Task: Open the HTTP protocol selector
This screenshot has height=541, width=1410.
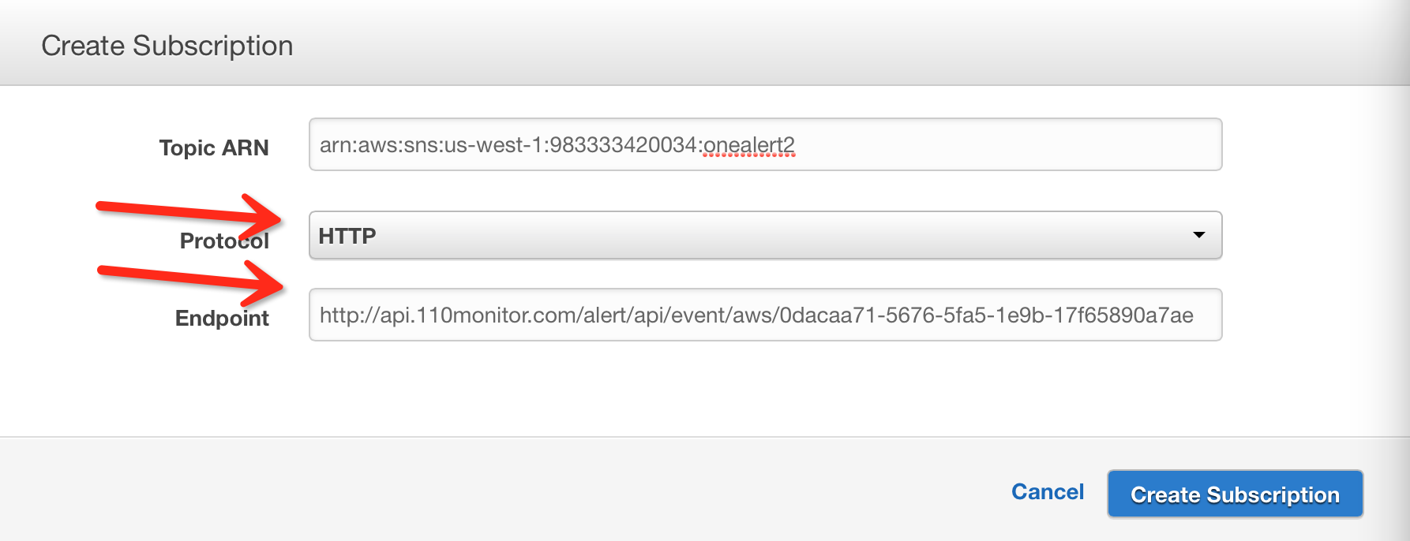Action: [x=765, y=235]
